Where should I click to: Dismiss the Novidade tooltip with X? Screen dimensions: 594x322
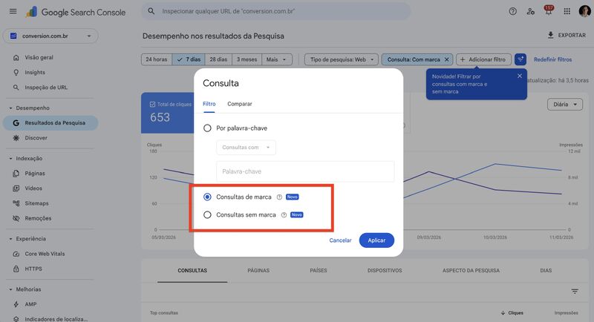click(x=520, y=76)
